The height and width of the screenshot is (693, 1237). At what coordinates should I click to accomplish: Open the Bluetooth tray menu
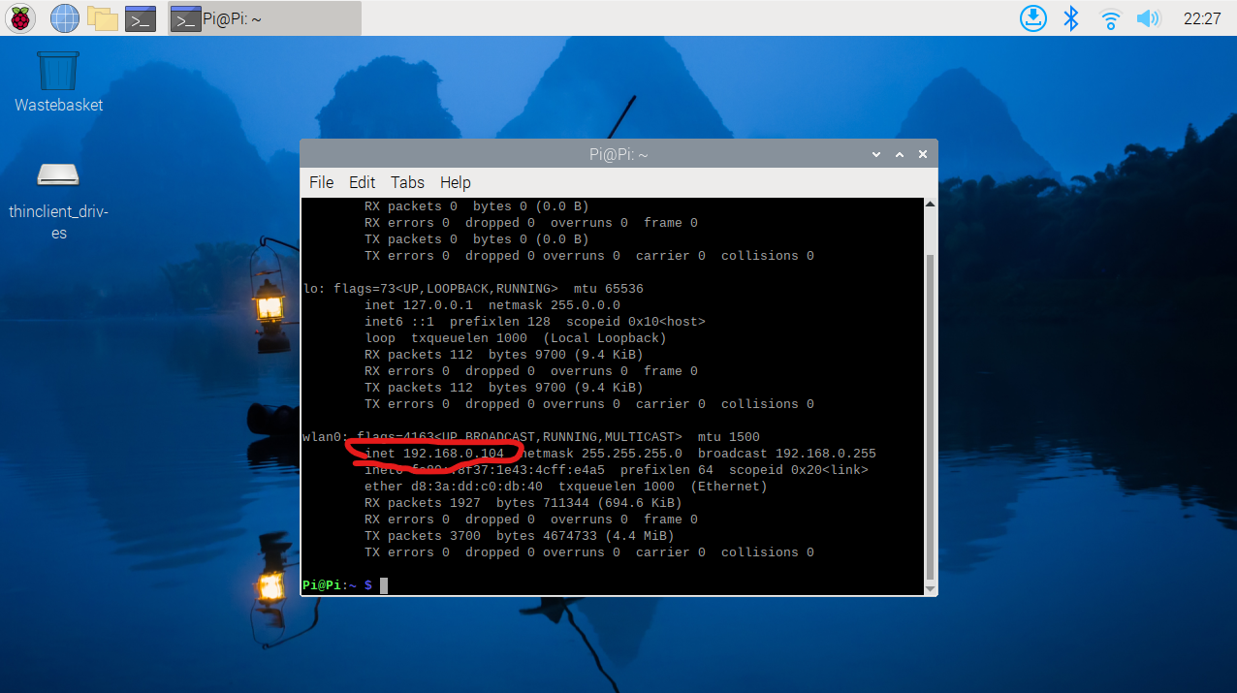point(1071,17)
